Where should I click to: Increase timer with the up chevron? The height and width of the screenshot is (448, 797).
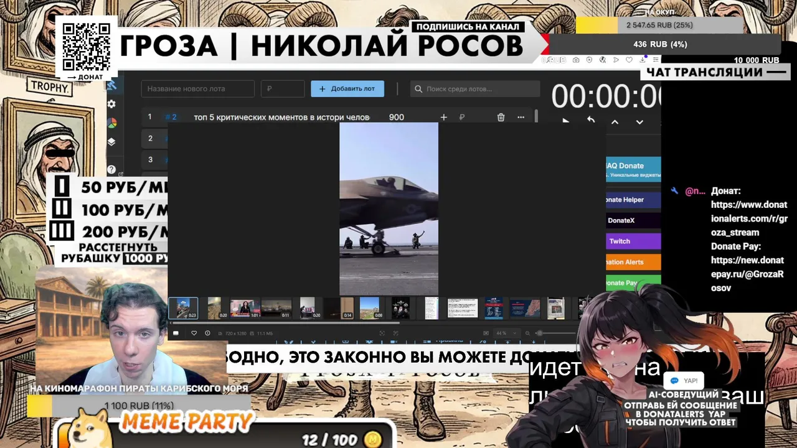point(615,122)
